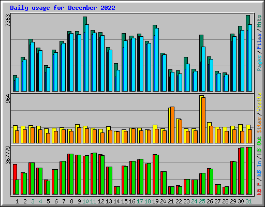Viewport: 265px width, 207px height.
Task: Select the tallest hits bar for day 10
Action: click(x=84, y=21)
